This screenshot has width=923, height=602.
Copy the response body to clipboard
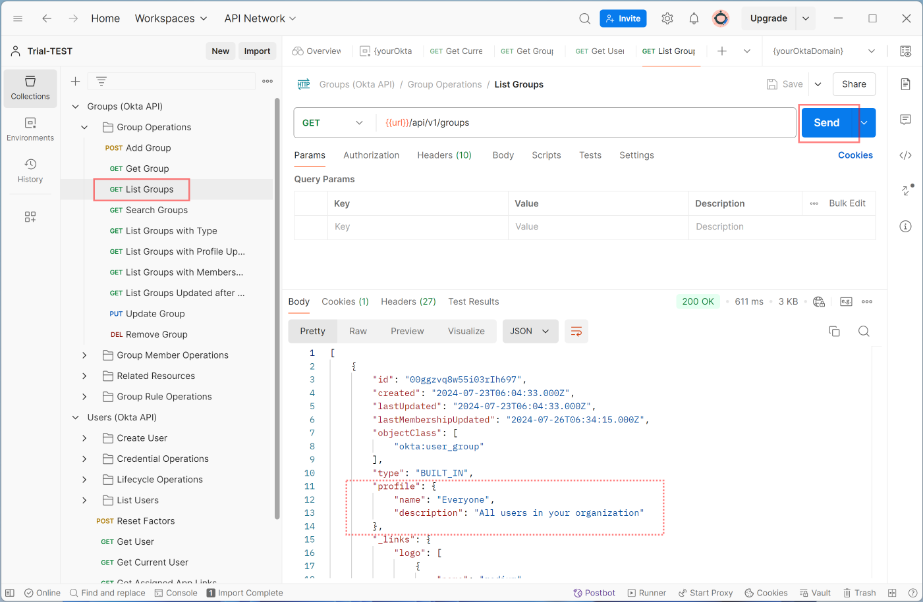tap(834, 331)
